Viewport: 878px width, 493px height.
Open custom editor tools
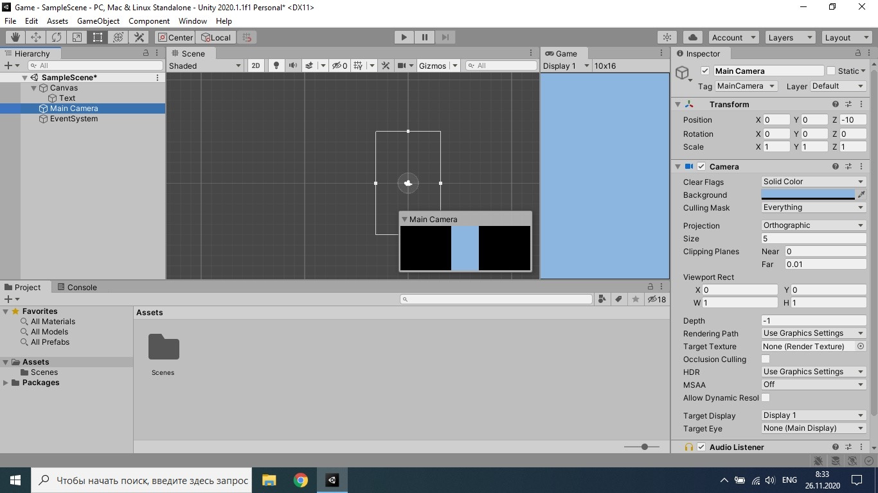[x=139, y=37]
